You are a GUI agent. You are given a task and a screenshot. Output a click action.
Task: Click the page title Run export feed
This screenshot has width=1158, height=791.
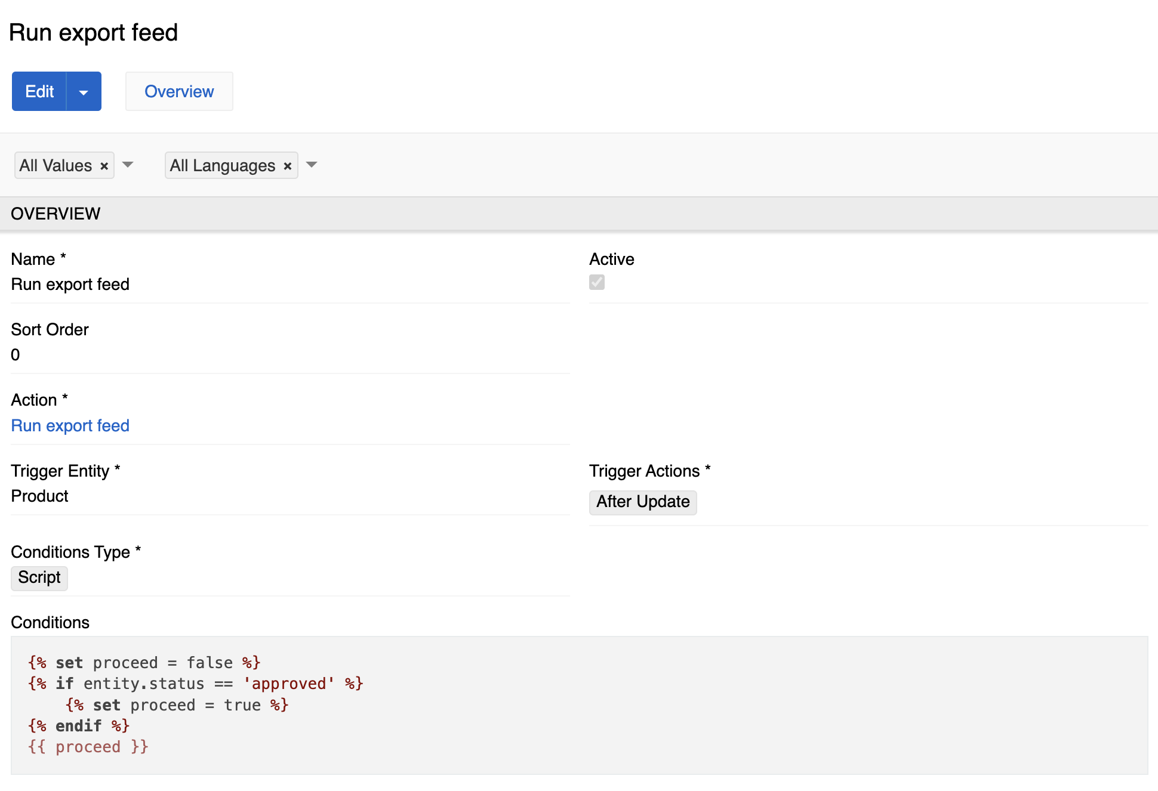click(94, 32)
